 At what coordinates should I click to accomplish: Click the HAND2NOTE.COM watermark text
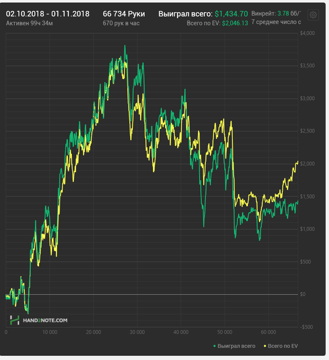click(45, 320)
